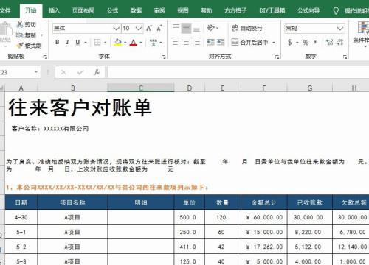Viewport: 369px width, 265px height.
Task: Switch to the 视图 tab
Action: (183, 10)
